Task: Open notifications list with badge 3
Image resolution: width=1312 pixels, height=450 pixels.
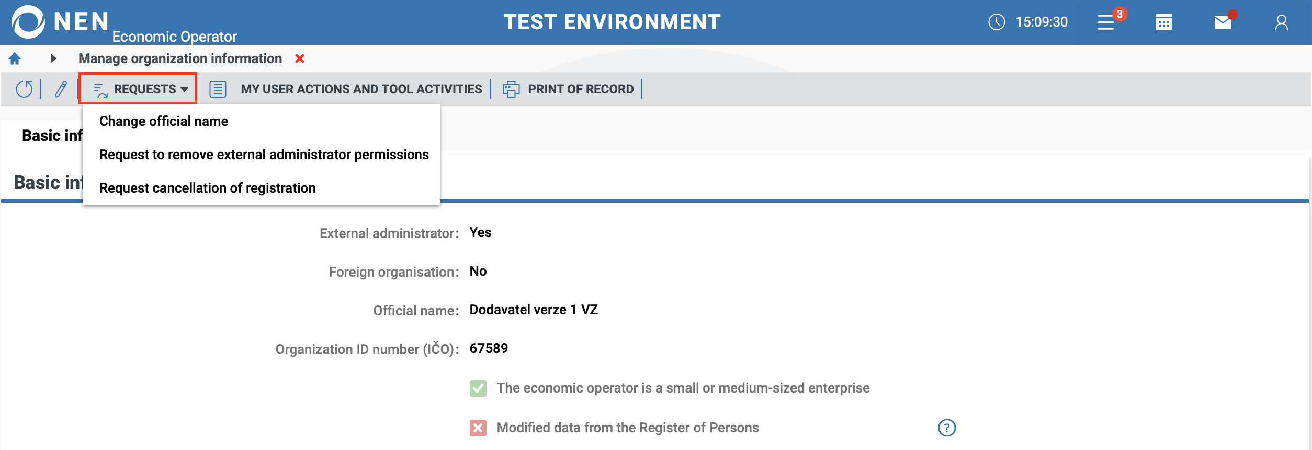Action: pyautogui.click(x=1106, y=22)
